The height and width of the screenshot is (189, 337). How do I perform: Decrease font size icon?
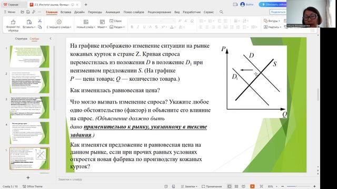(x=186, y=21)
